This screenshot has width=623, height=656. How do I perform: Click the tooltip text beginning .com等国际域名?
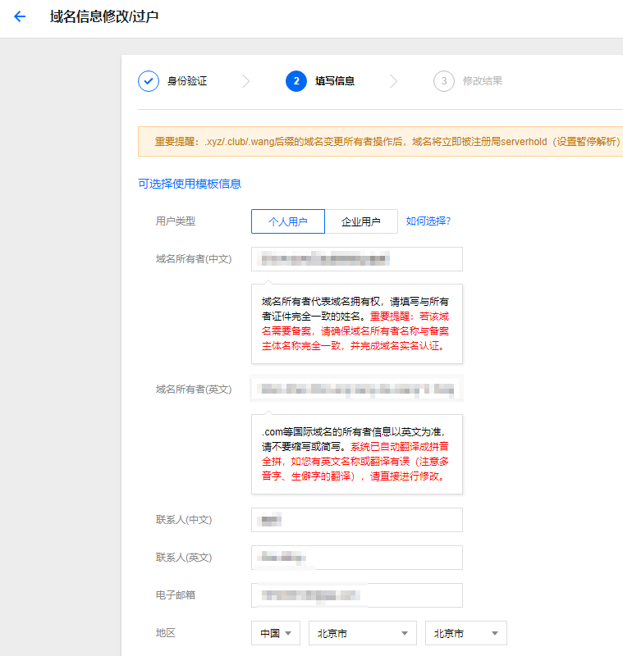pos(355,454)
